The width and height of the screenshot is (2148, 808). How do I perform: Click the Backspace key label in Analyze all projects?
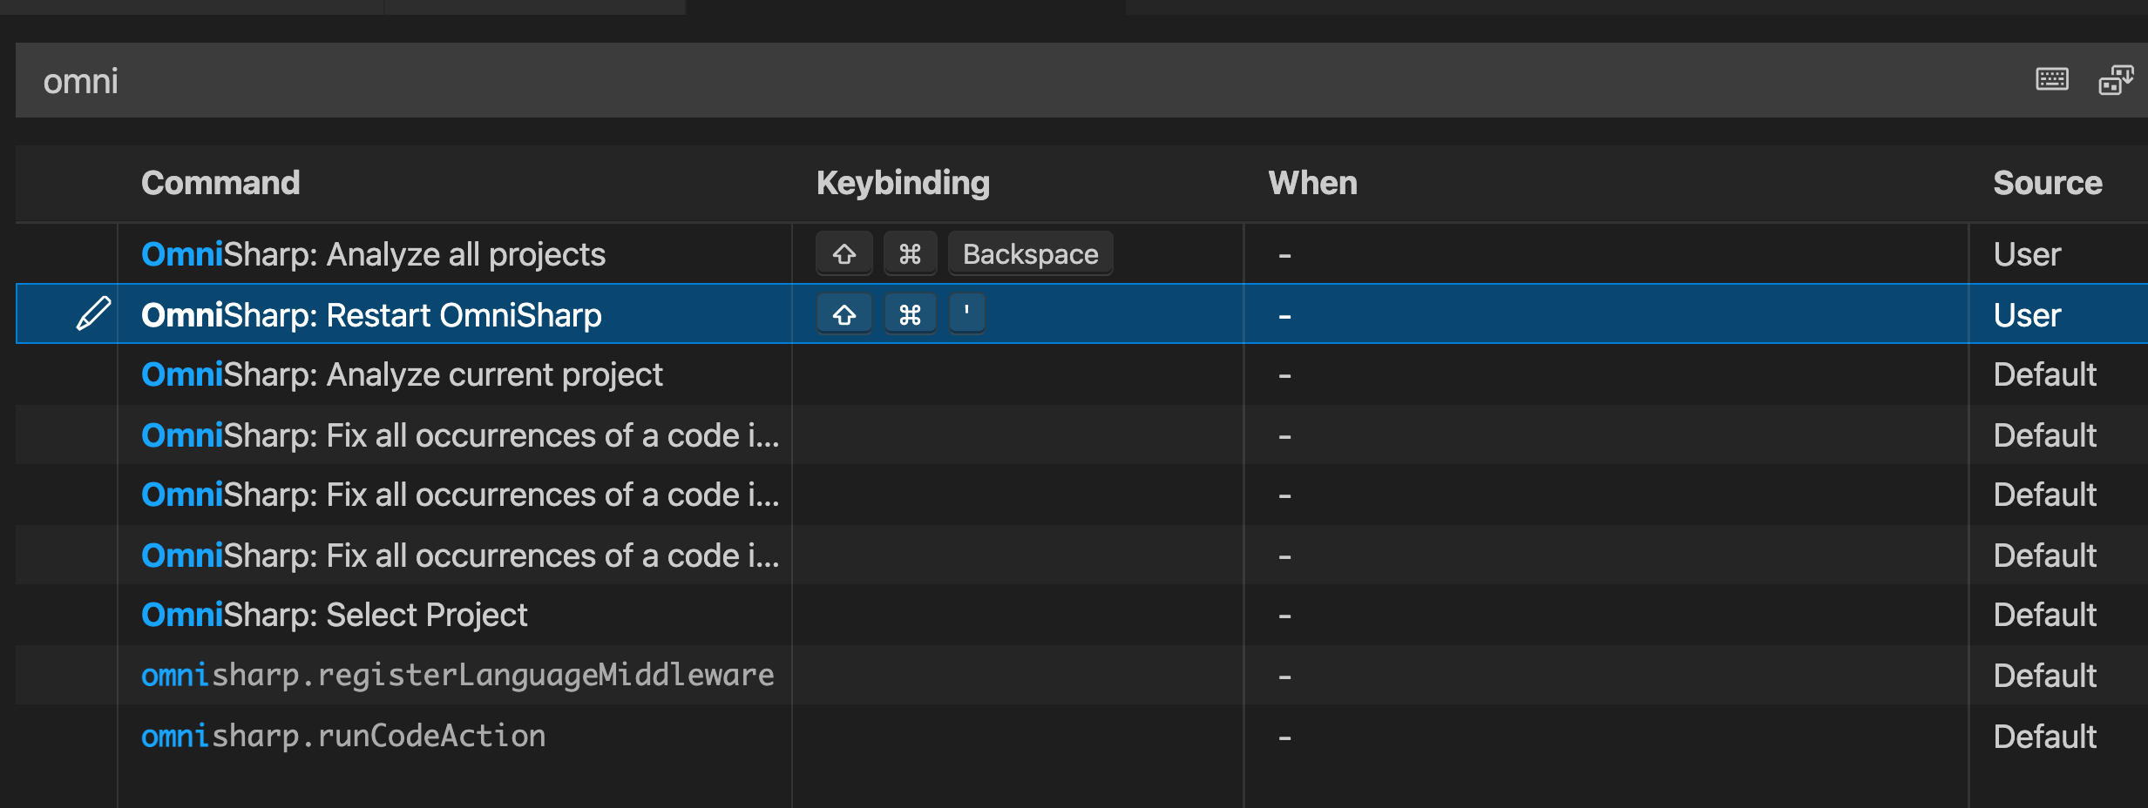1030,254
